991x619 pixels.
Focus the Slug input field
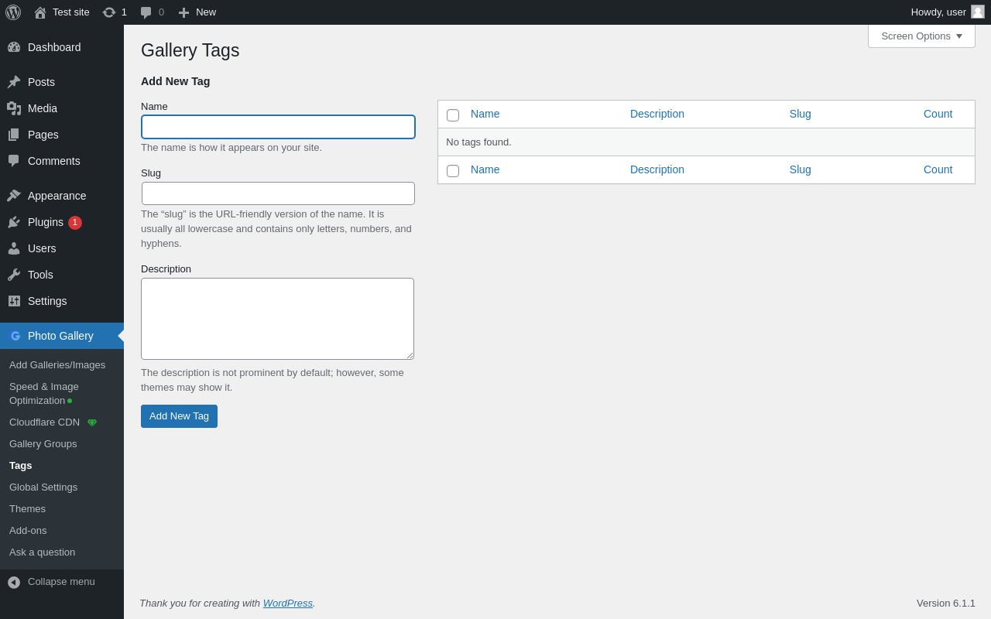278,193
